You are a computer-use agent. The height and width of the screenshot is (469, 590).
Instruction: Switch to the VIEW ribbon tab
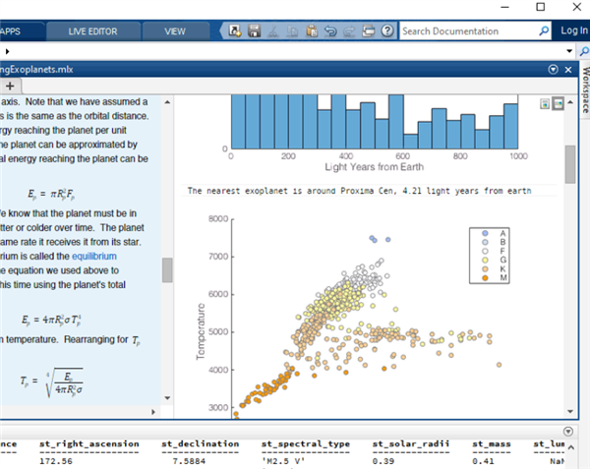click(175, 31)
